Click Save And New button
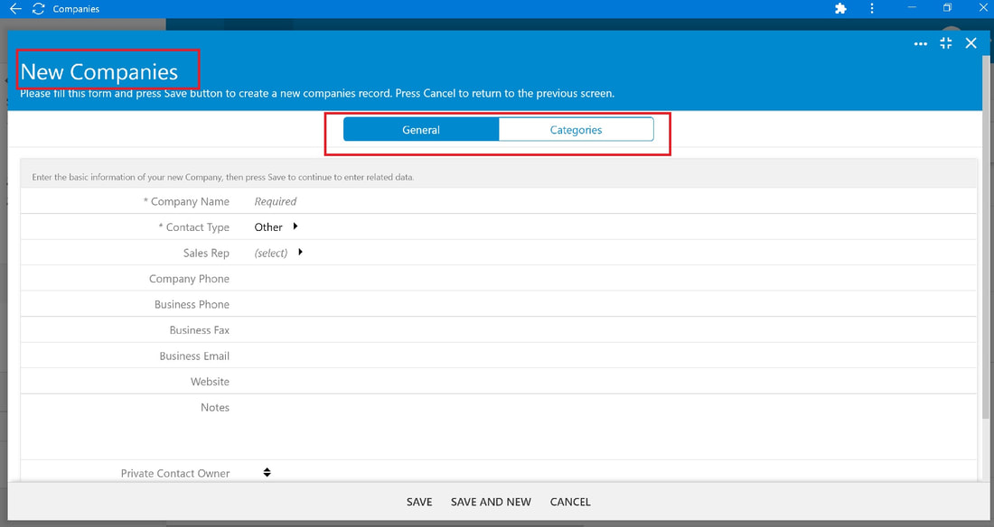This screenshot has height=527, width=994. coord(491,502)
